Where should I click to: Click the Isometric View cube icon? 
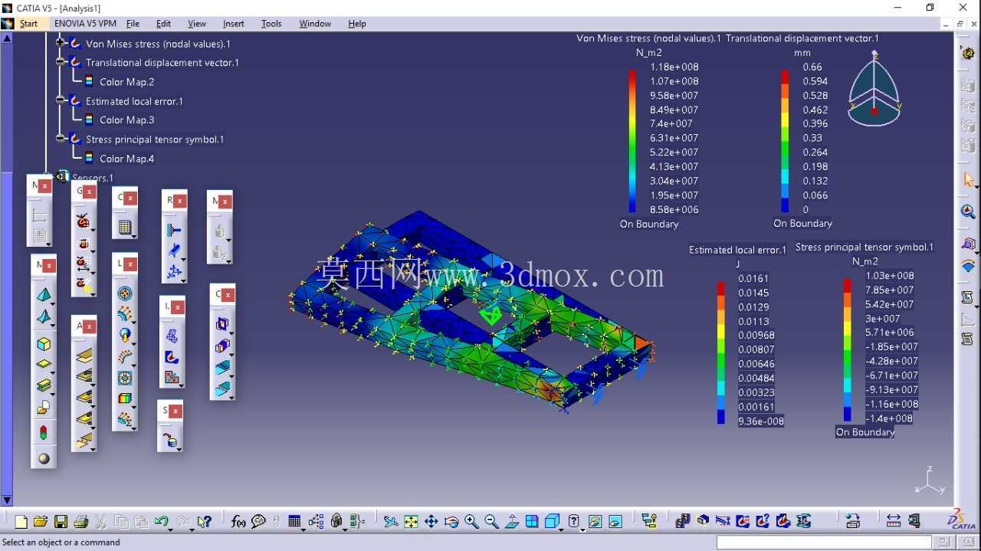click(x=552, y=522)
